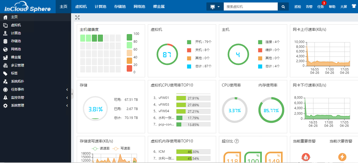
Task: Toggle the 写速率 legend series
Action: tap(121, 148)
